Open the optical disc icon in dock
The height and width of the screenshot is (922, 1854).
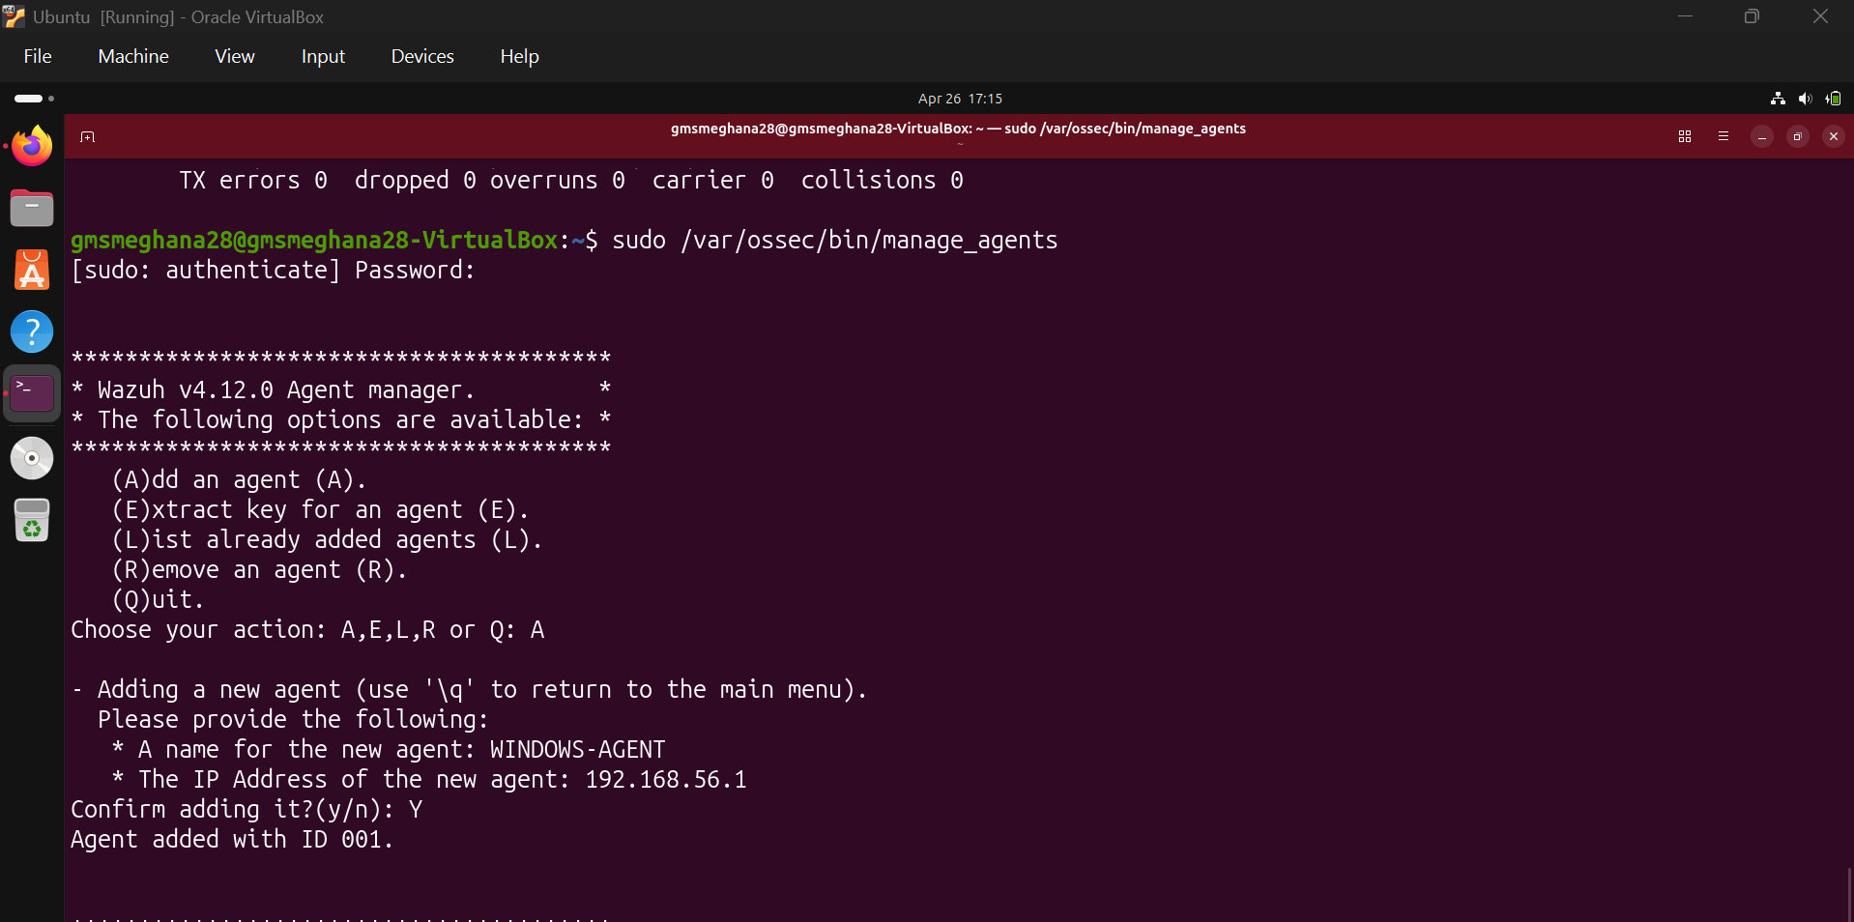click(x=32, y=458)
